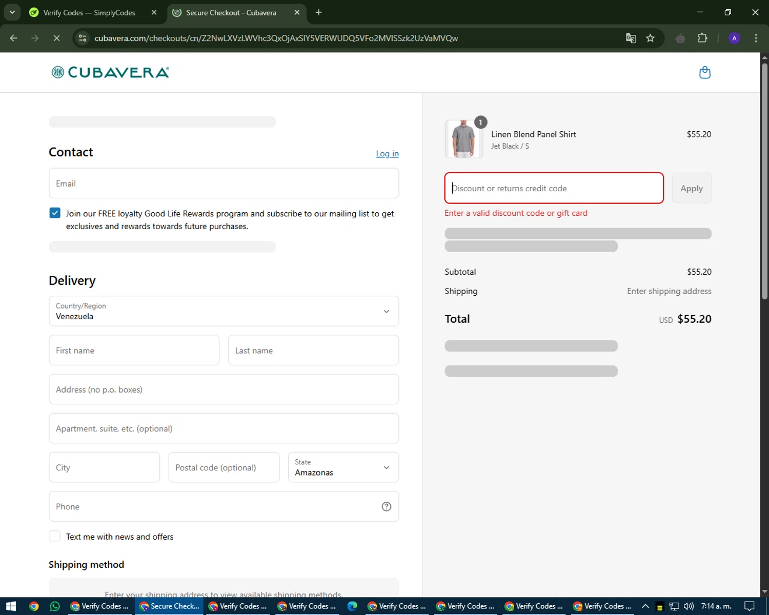Check Text me with news and offers
This screenshot has height=615, width=769.
55,536
